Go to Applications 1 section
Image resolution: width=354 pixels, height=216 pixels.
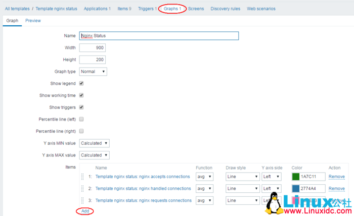tap(97, 9)
